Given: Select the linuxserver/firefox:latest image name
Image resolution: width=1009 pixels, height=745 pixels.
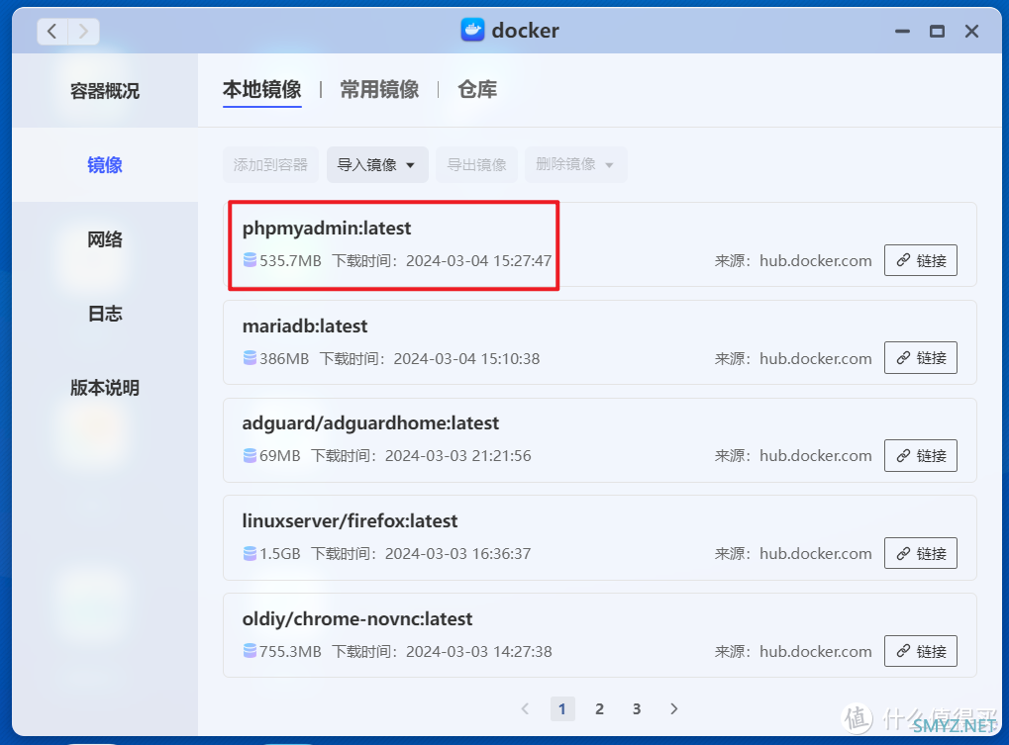Looking at the screenshot, I should tap(350, 520).
